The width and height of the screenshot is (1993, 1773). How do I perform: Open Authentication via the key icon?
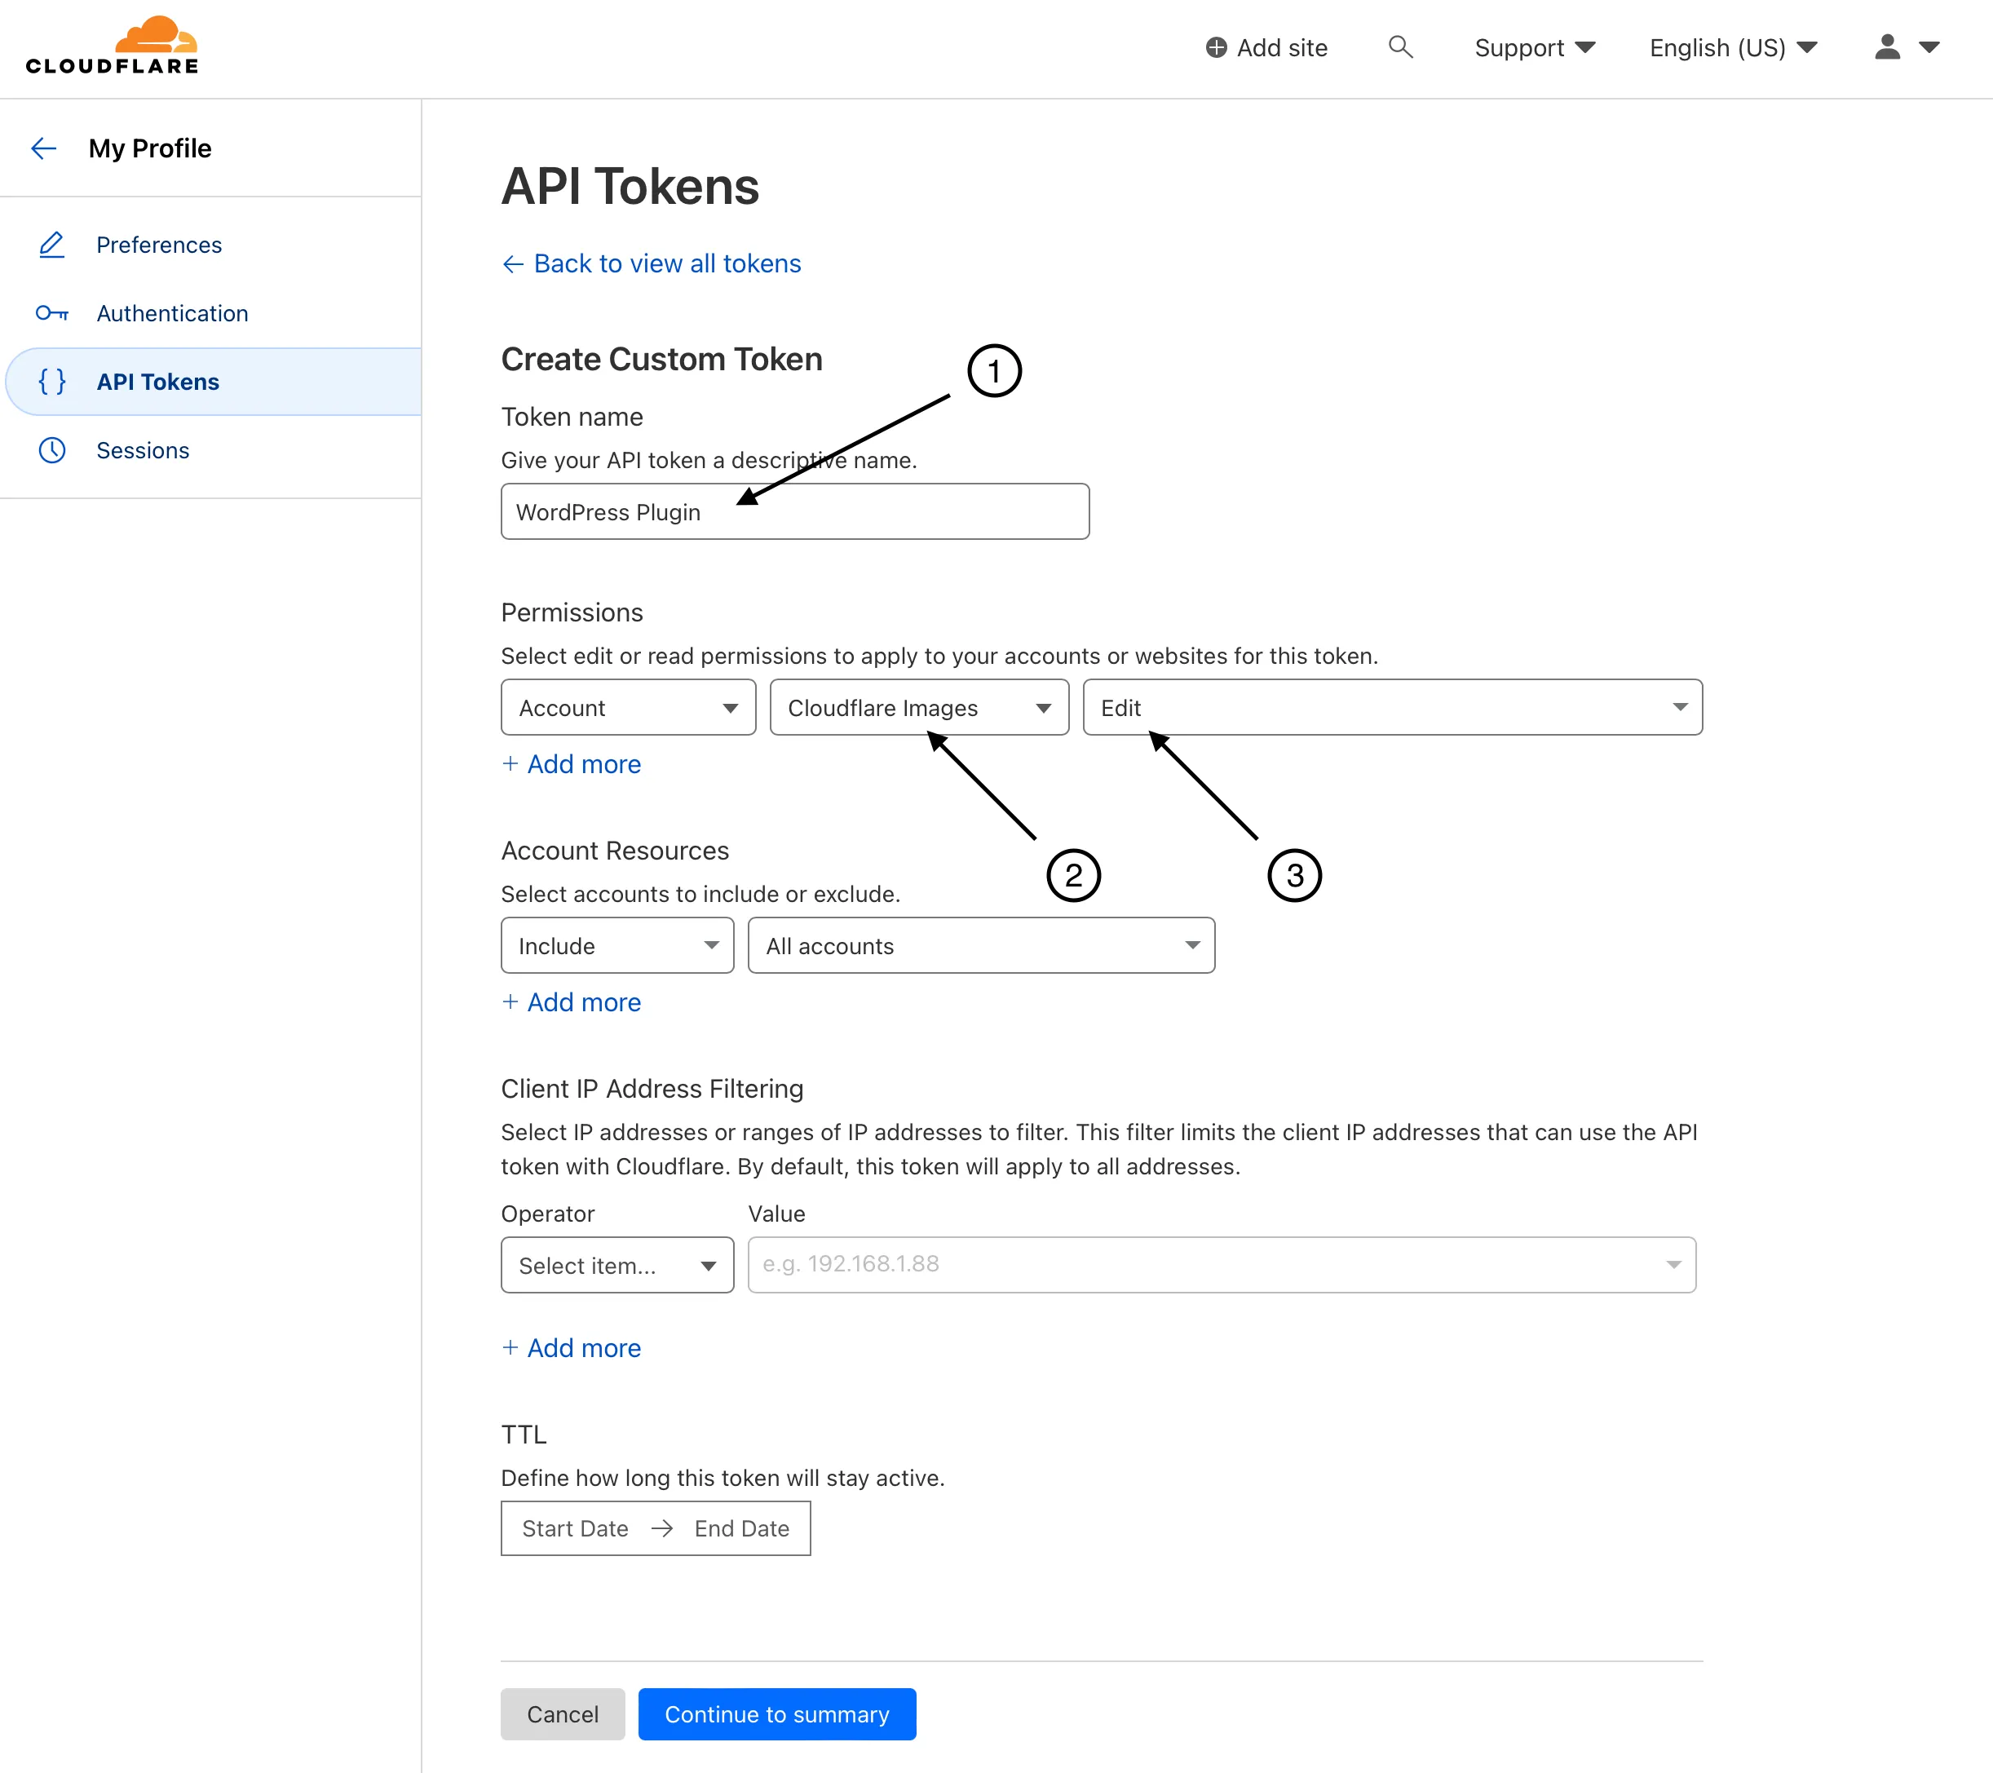pos(51,313)
